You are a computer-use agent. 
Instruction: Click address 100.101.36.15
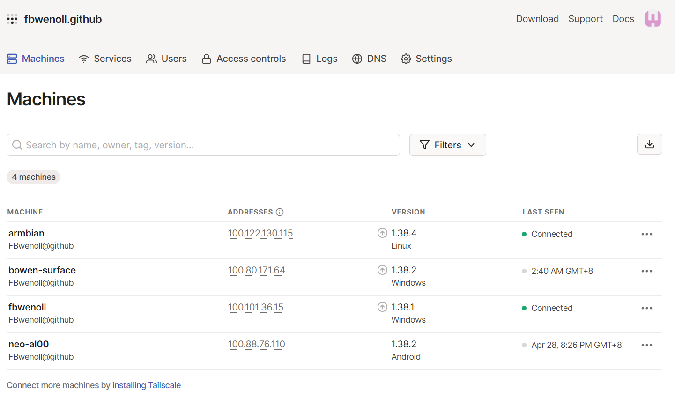pos(255,307)
